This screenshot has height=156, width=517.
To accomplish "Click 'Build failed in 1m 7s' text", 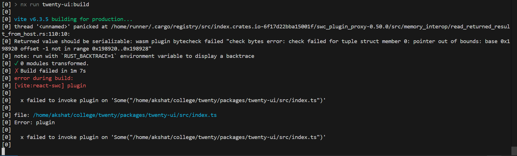I will 53,71.
